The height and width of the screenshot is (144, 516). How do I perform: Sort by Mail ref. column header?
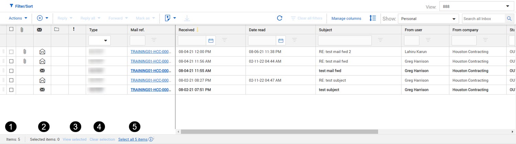click(x=138, y=30)
